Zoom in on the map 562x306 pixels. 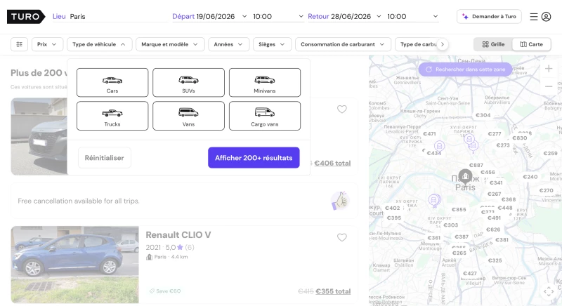tap(549, 69)
